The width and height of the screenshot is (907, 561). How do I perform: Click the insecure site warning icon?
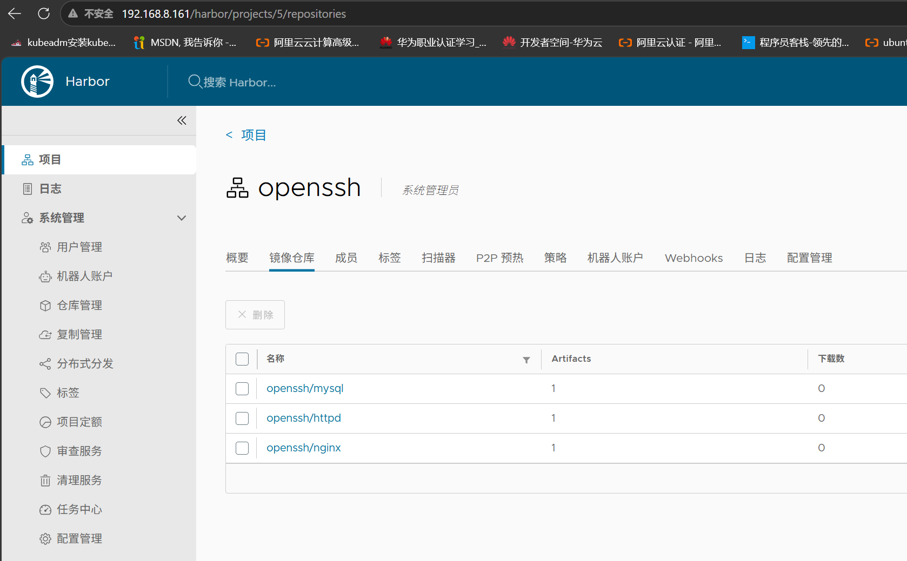coord(73,13)
